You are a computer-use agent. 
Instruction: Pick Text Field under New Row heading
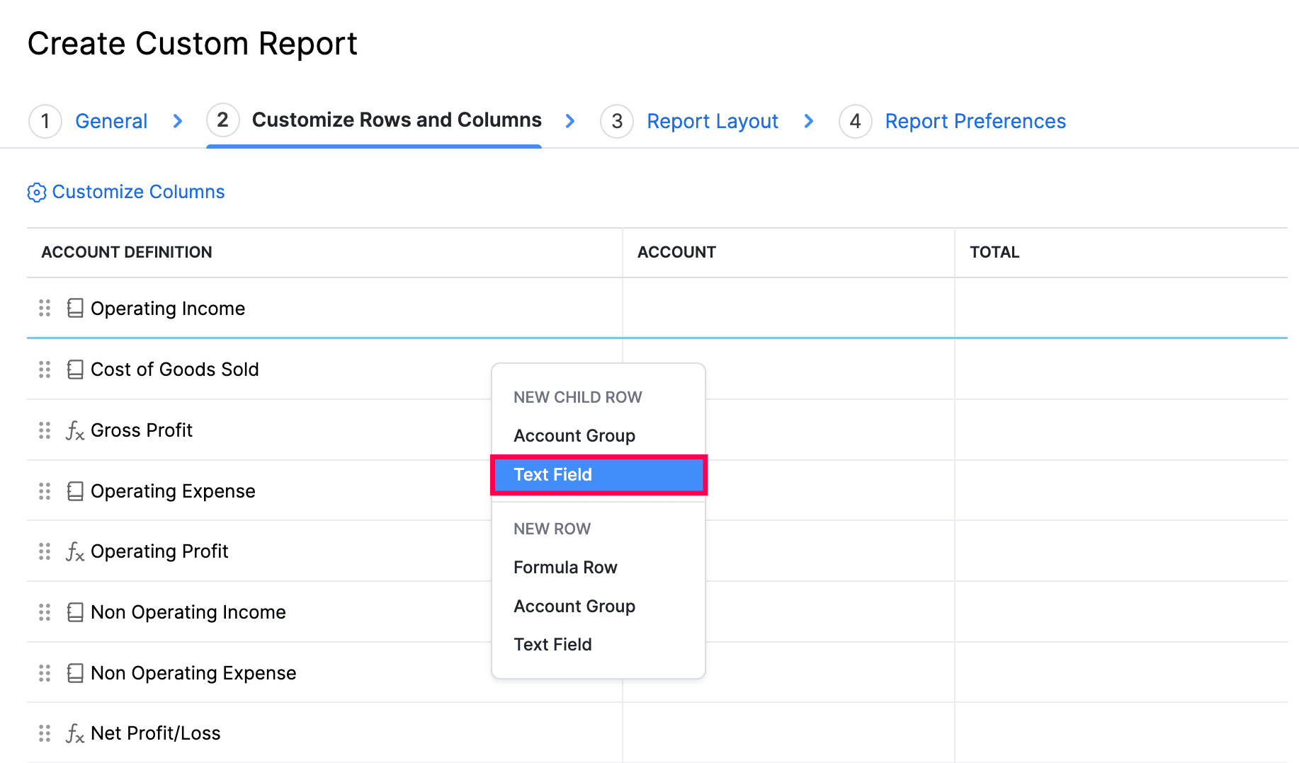552,645
